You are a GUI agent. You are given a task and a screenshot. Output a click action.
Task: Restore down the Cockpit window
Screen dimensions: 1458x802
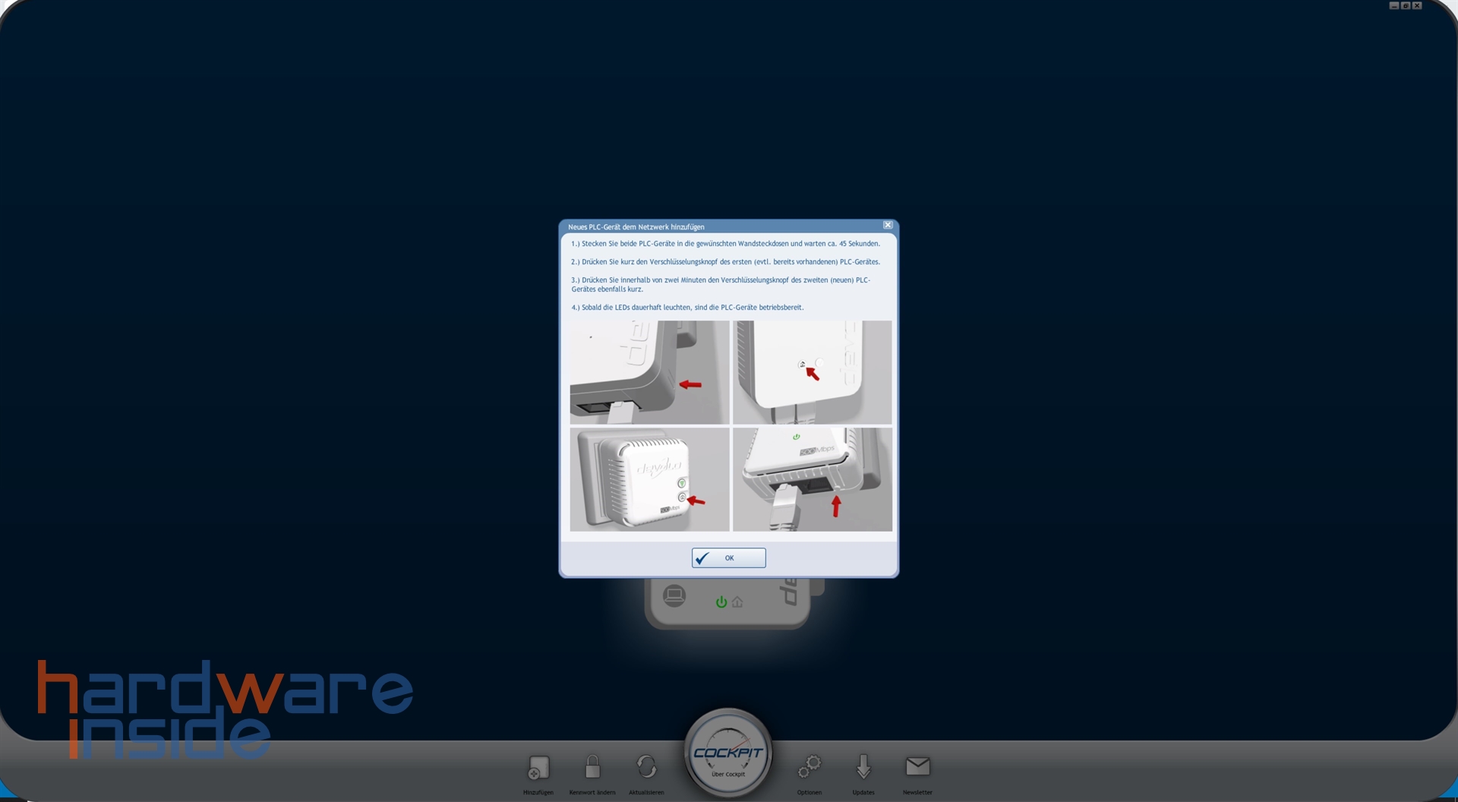(1406, 5)
